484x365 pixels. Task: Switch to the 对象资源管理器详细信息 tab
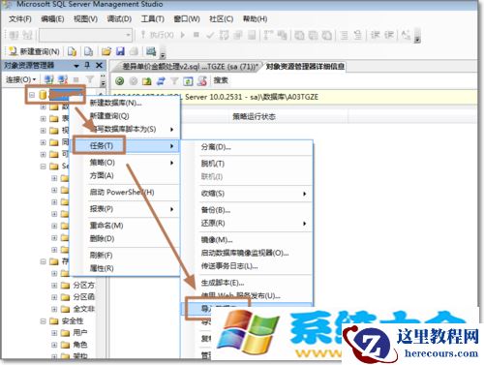[x=305, y=67]
